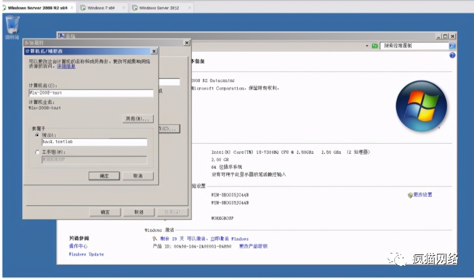Confirm with 确定 in 计算机名/域更改 dialog

point(104,176)
